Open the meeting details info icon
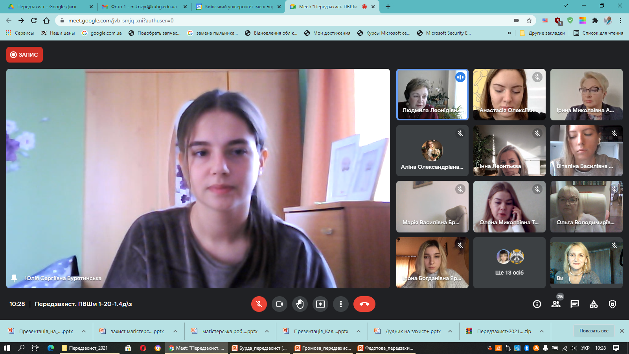Viewport: 629px width, 354px height. pos(537,304)
